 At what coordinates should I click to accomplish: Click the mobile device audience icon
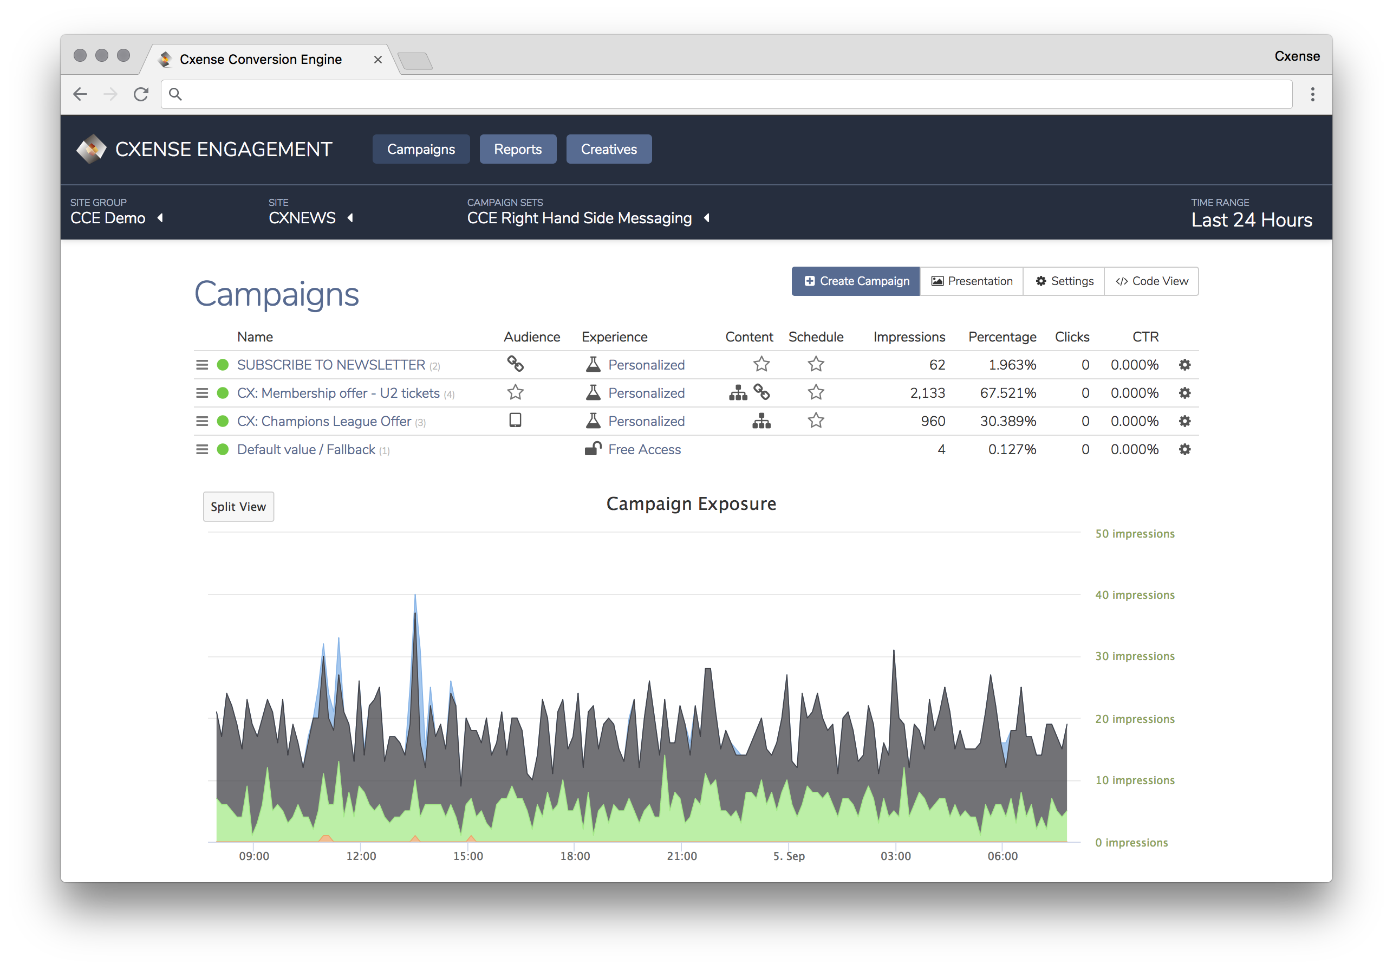[x=515, y=420]
